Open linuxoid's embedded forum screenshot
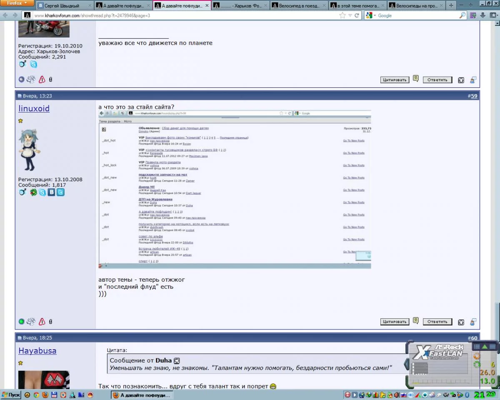Image resolution: width=500 pixels, height=400 pixels. coord(235,190)
